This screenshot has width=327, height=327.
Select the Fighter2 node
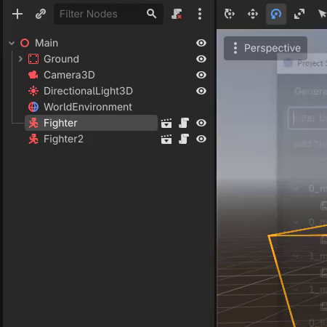[63, 139]
